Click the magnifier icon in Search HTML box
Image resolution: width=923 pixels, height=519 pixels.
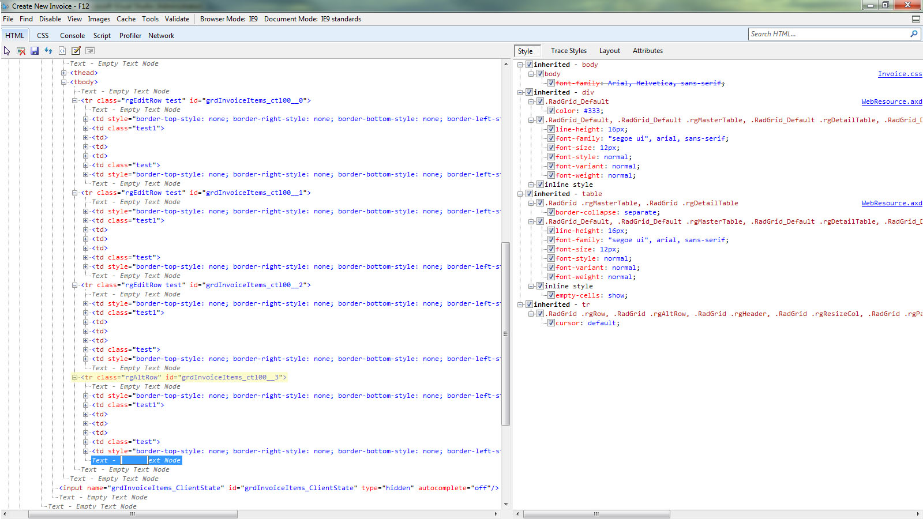pos(914,34)
